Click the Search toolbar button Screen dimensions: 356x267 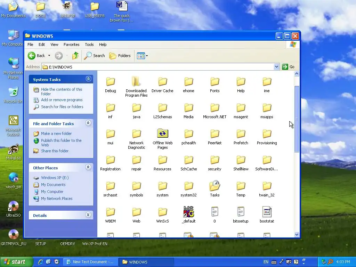tap(95, 56)
